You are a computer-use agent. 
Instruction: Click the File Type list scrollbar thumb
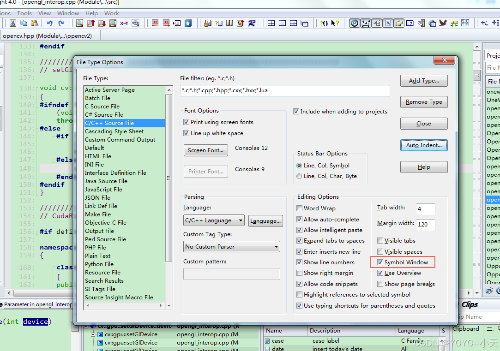tap(169, 178)
